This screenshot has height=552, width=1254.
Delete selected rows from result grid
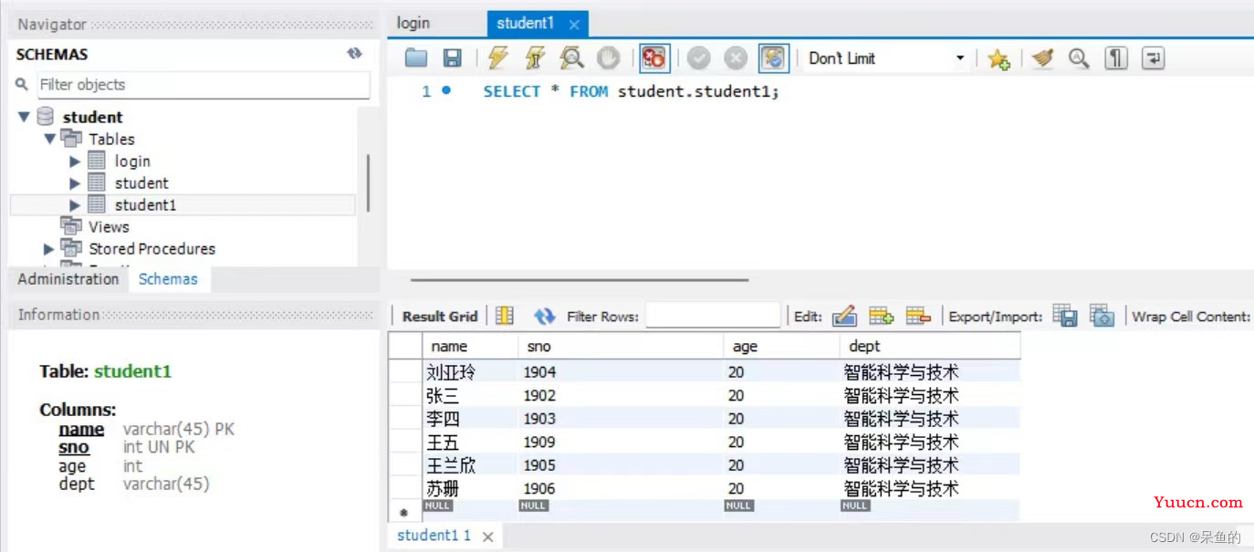tap(917, 316)
